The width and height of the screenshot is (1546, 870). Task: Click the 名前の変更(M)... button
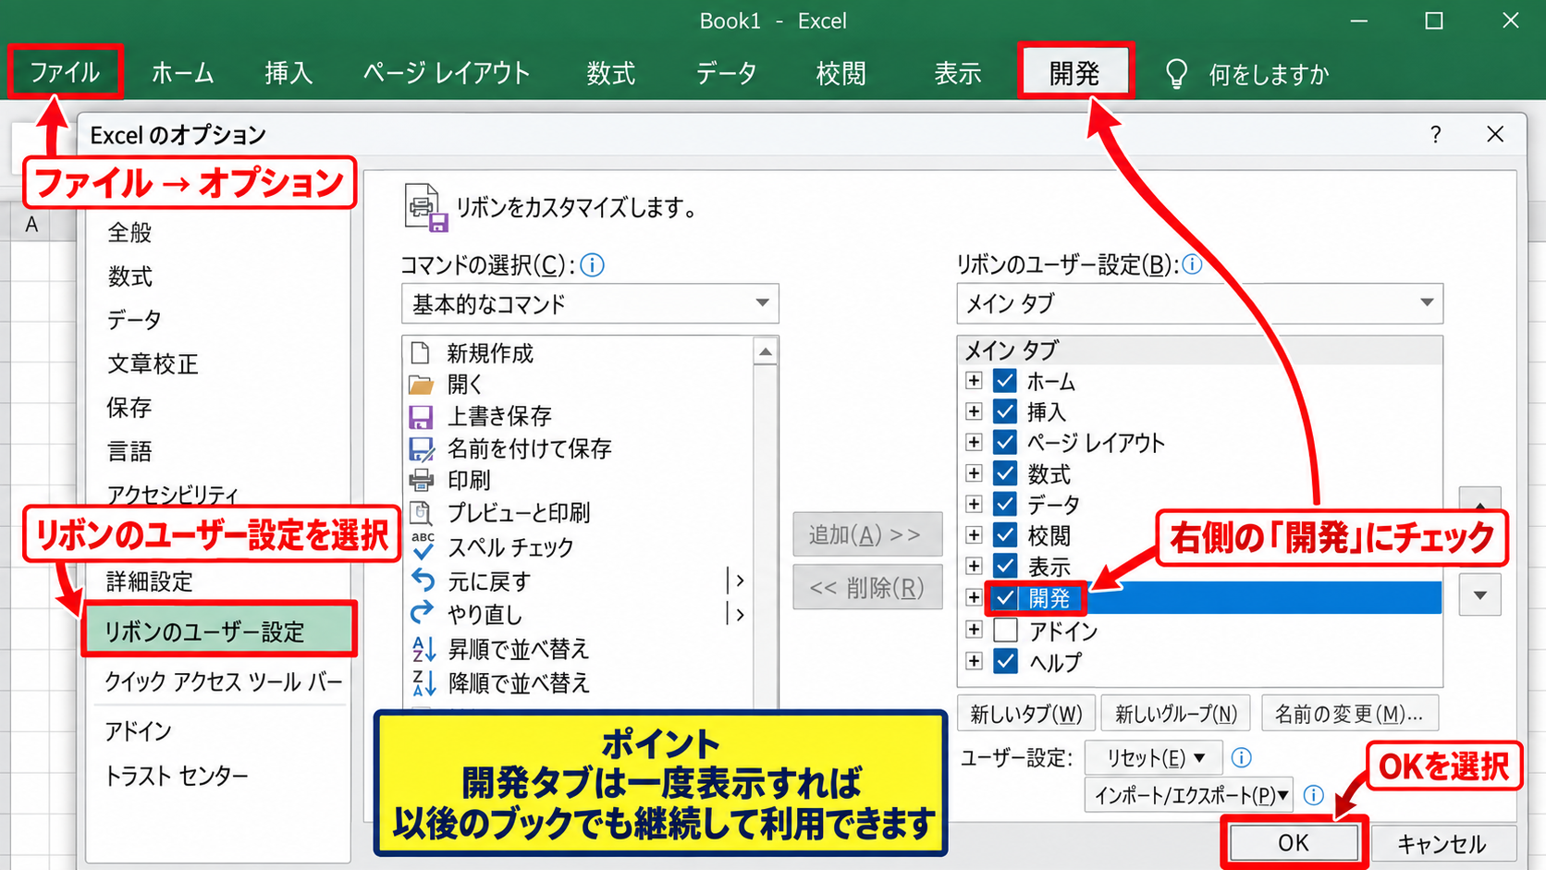(x=1349, y=714)
